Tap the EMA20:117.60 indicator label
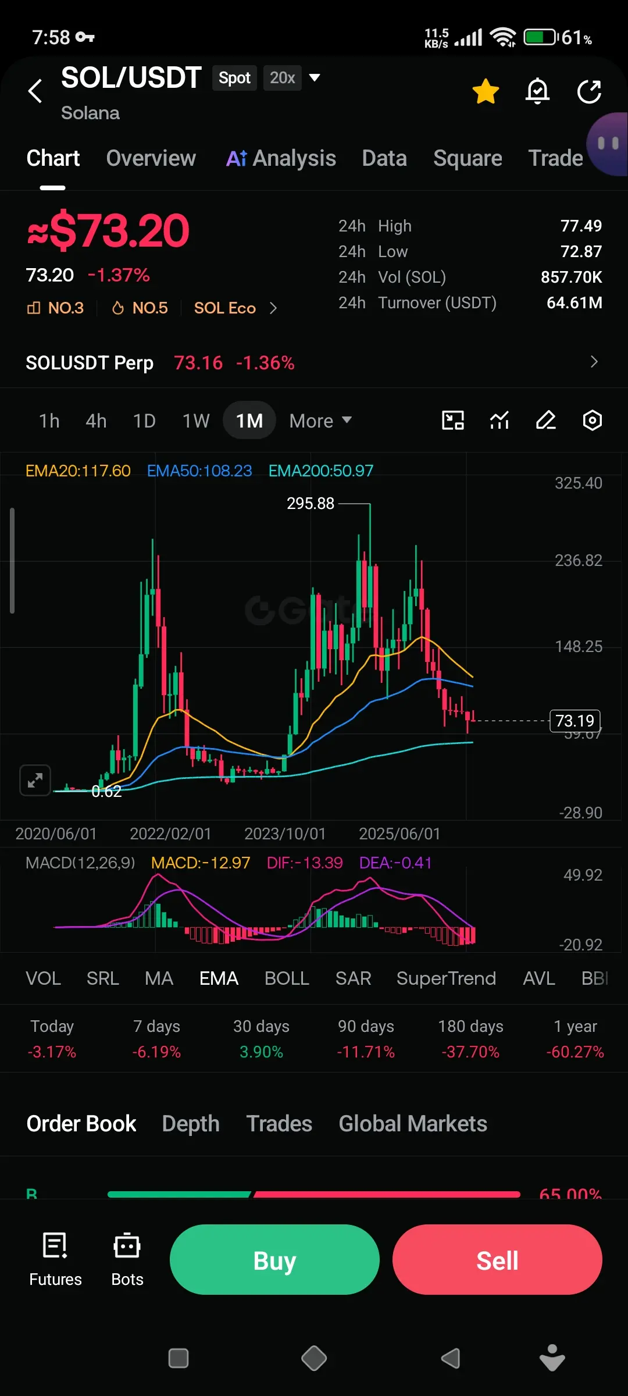 tap(78, 471)
